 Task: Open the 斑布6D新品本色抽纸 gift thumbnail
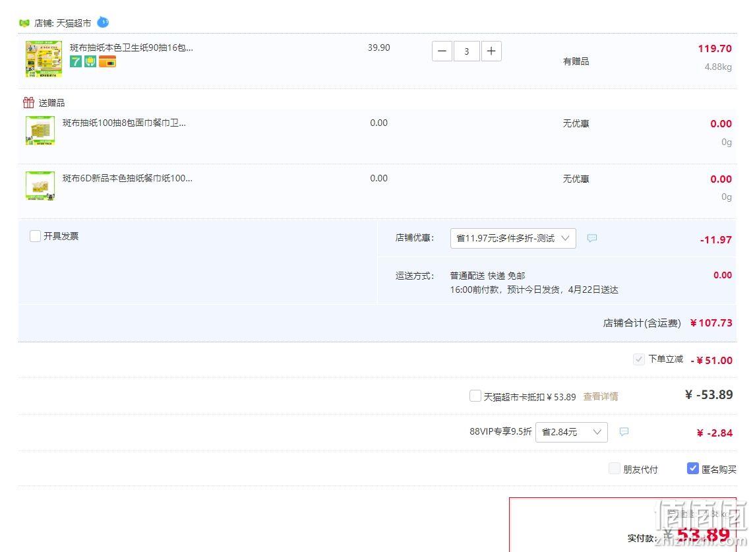pos(40,185)
